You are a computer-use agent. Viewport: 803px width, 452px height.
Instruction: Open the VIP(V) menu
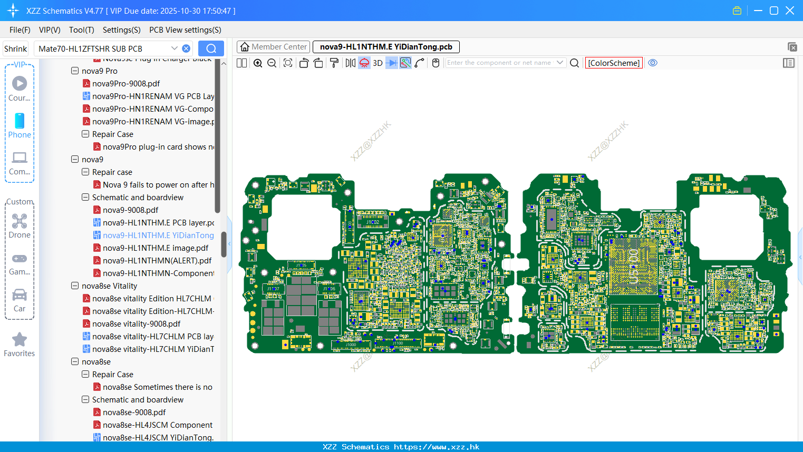coord(50,30)
